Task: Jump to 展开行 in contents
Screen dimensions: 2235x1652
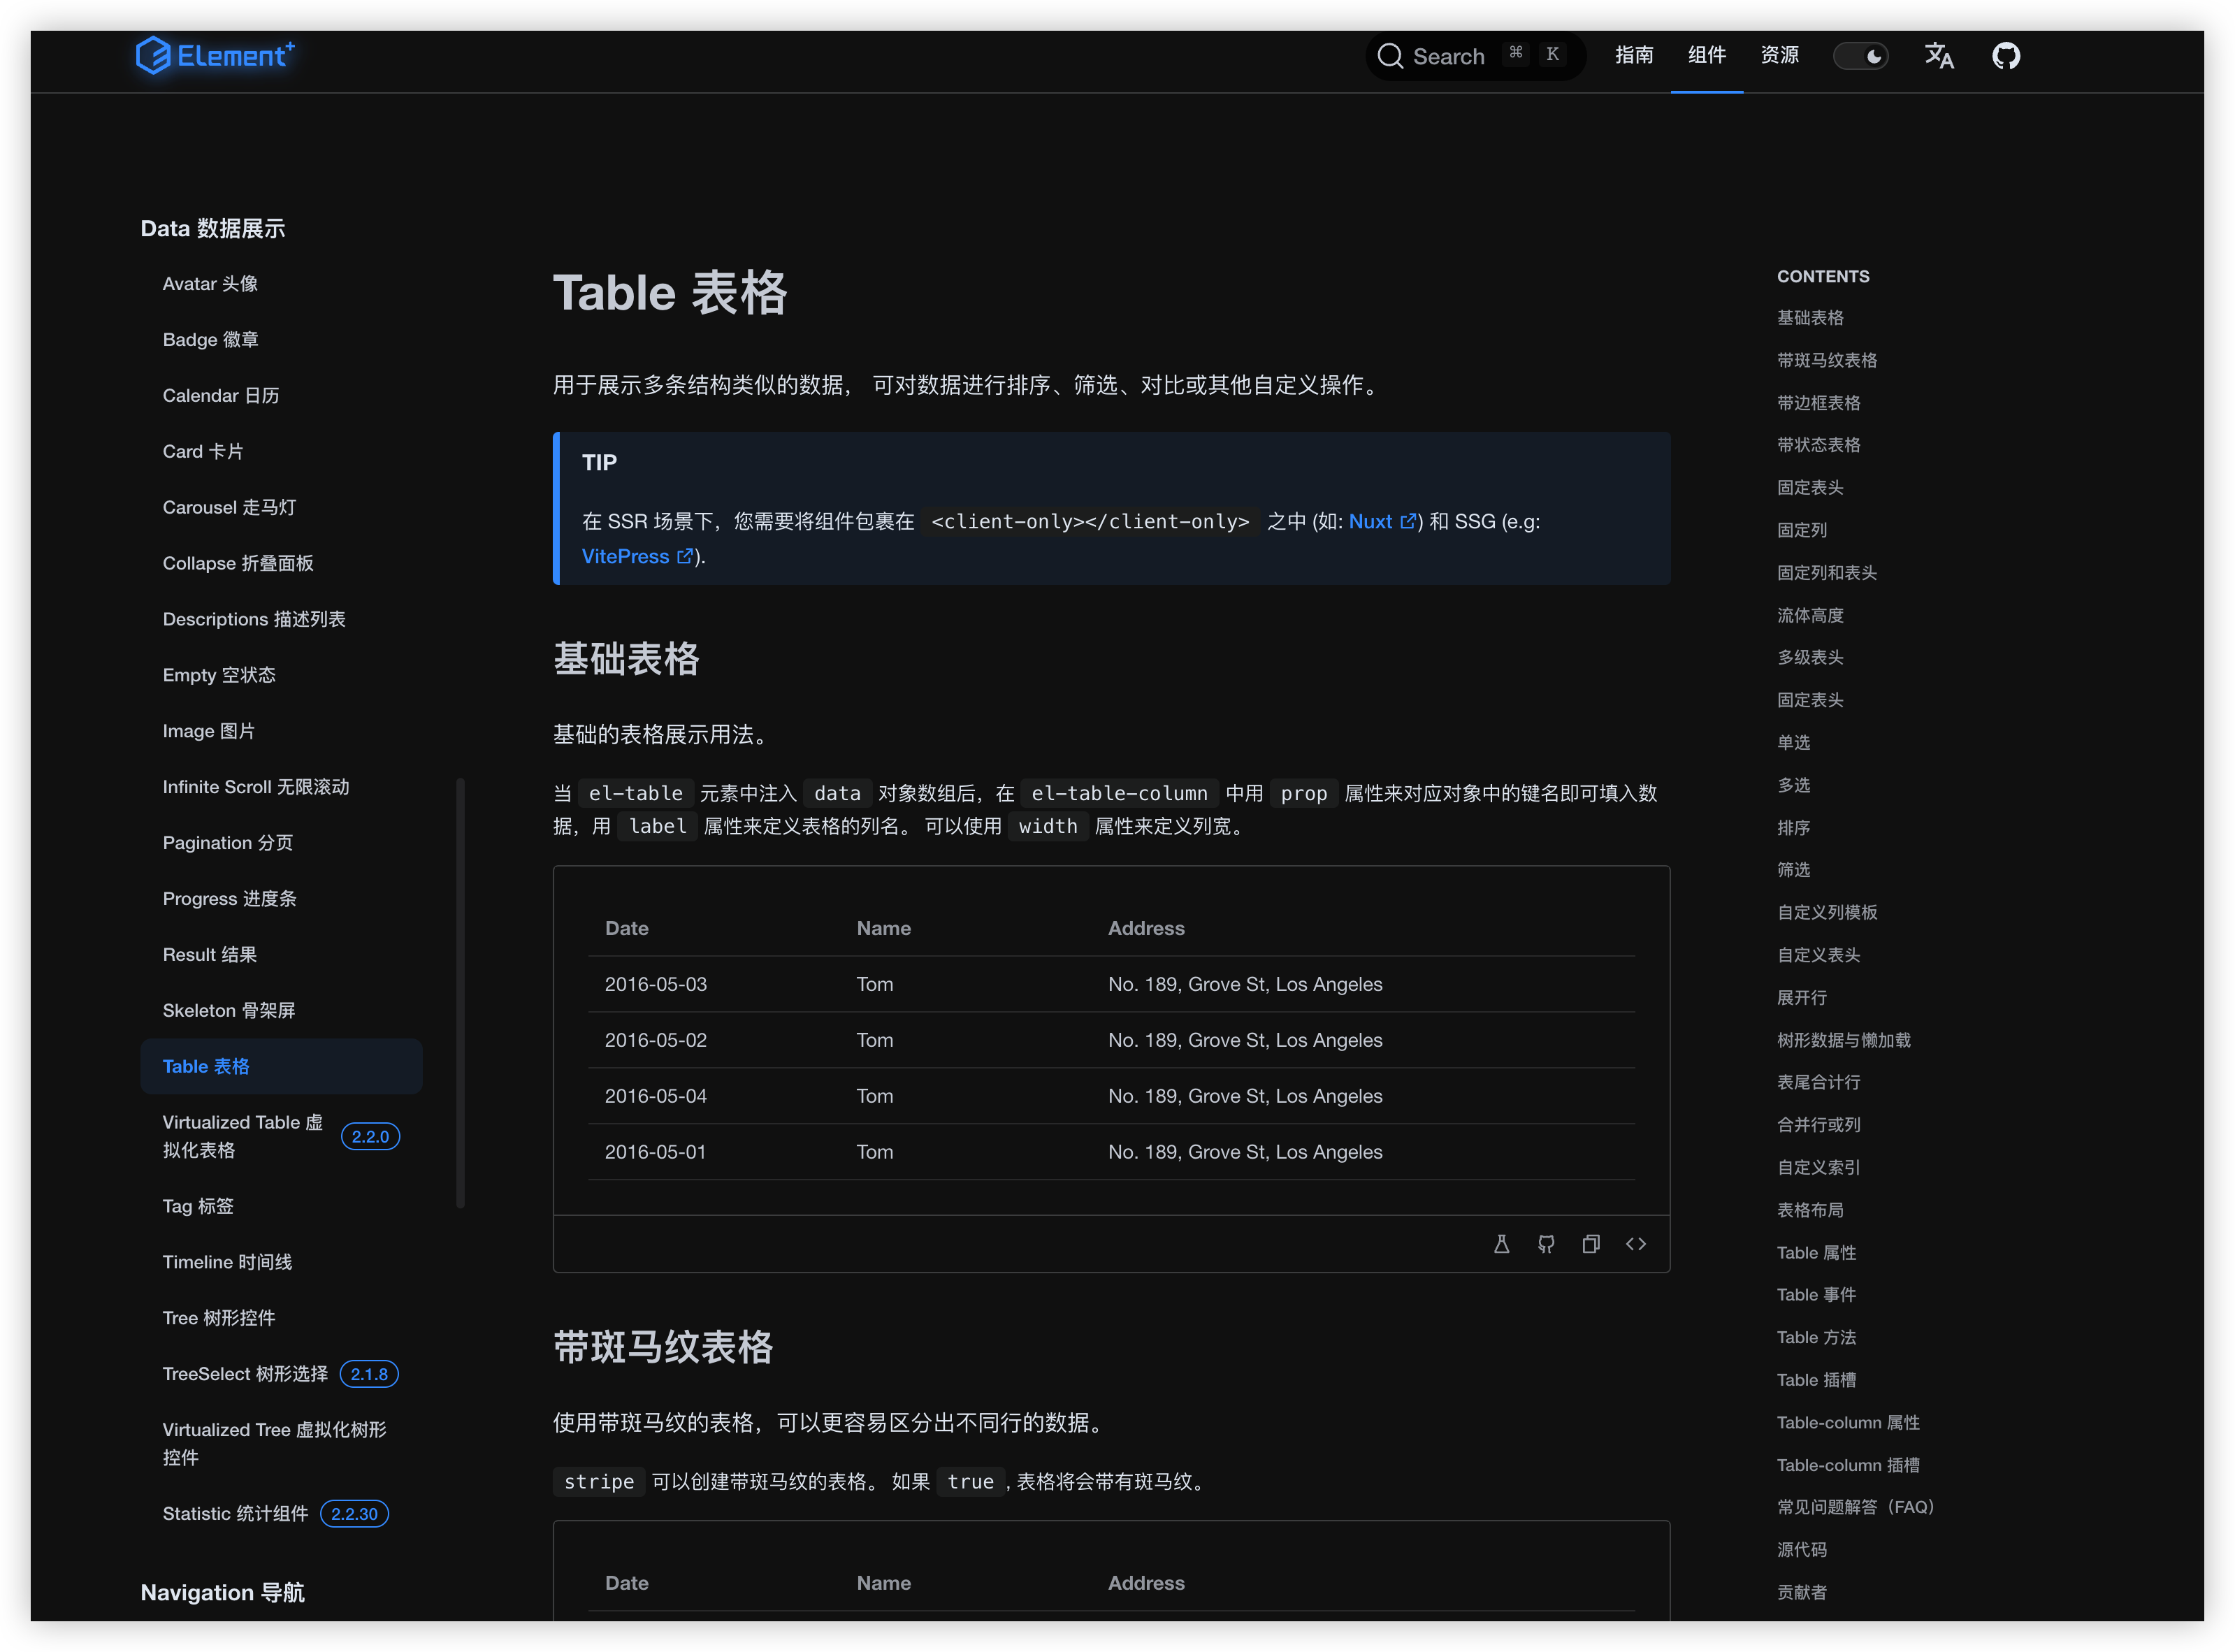Action: [1802, 998]
